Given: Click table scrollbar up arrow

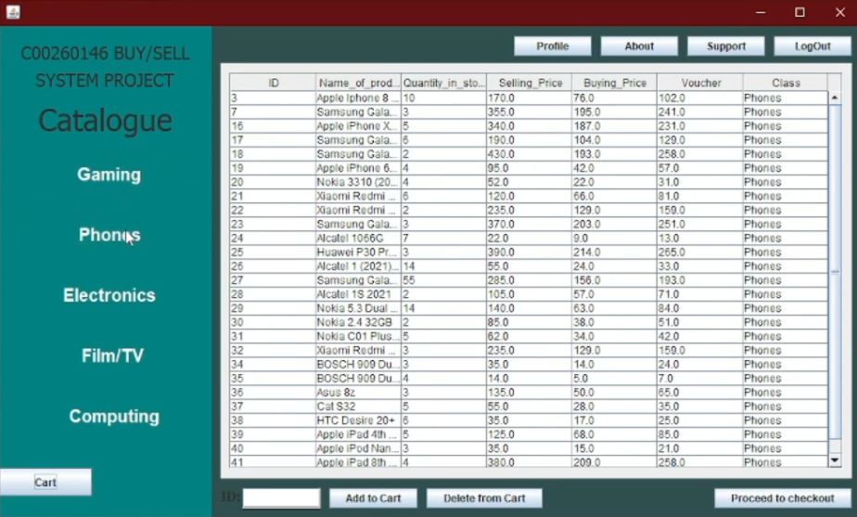Looking at the screenshot, I should [x=835, y=98].
